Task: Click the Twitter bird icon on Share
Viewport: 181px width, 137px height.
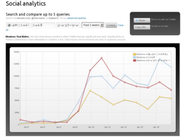Action: tap(136, 21)
